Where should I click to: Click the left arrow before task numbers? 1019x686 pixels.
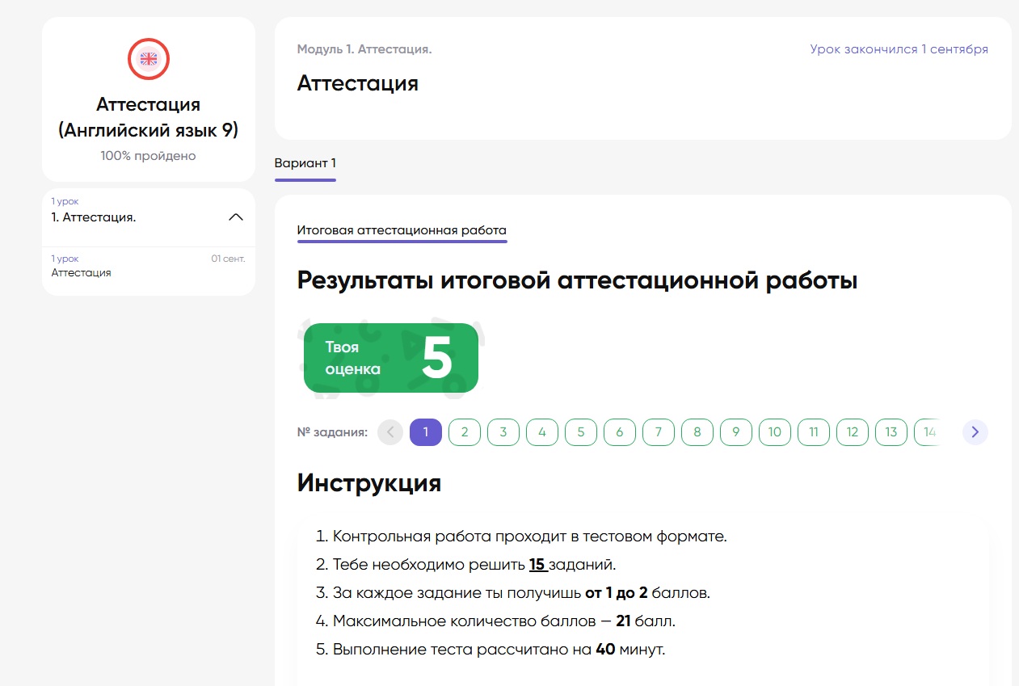coord(389,432)
